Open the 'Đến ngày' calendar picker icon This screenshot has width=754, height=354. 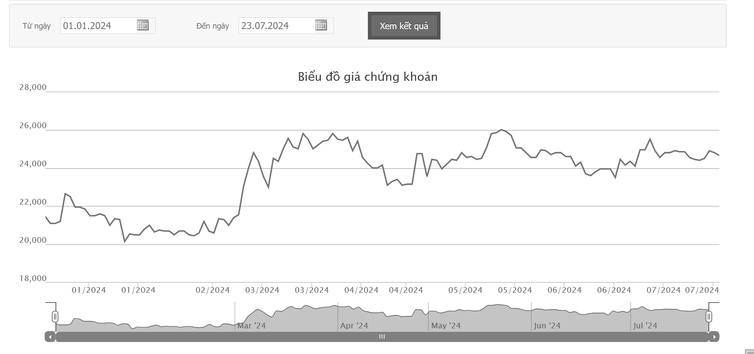(321, 25)
